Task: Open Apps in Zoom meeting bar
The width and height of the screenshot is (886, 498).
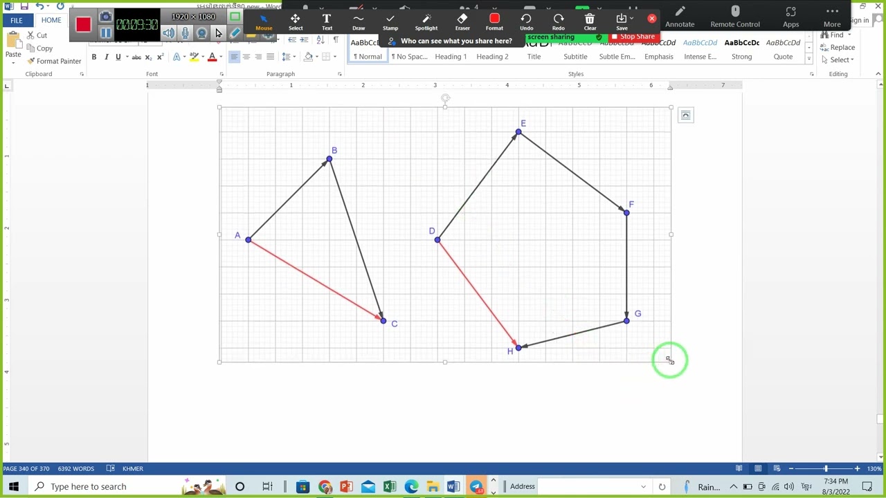Action: (790, 18)
